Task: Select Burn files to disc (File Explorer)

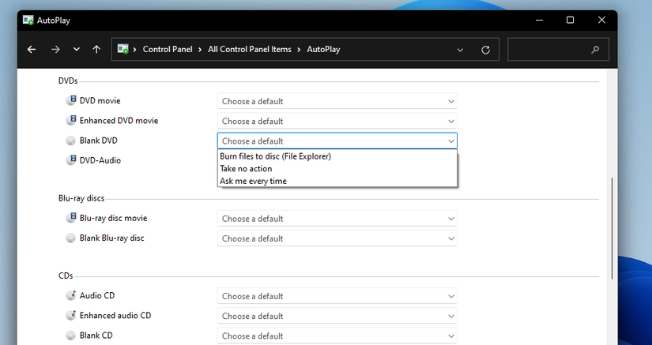Action: click(x=276, y=156)
